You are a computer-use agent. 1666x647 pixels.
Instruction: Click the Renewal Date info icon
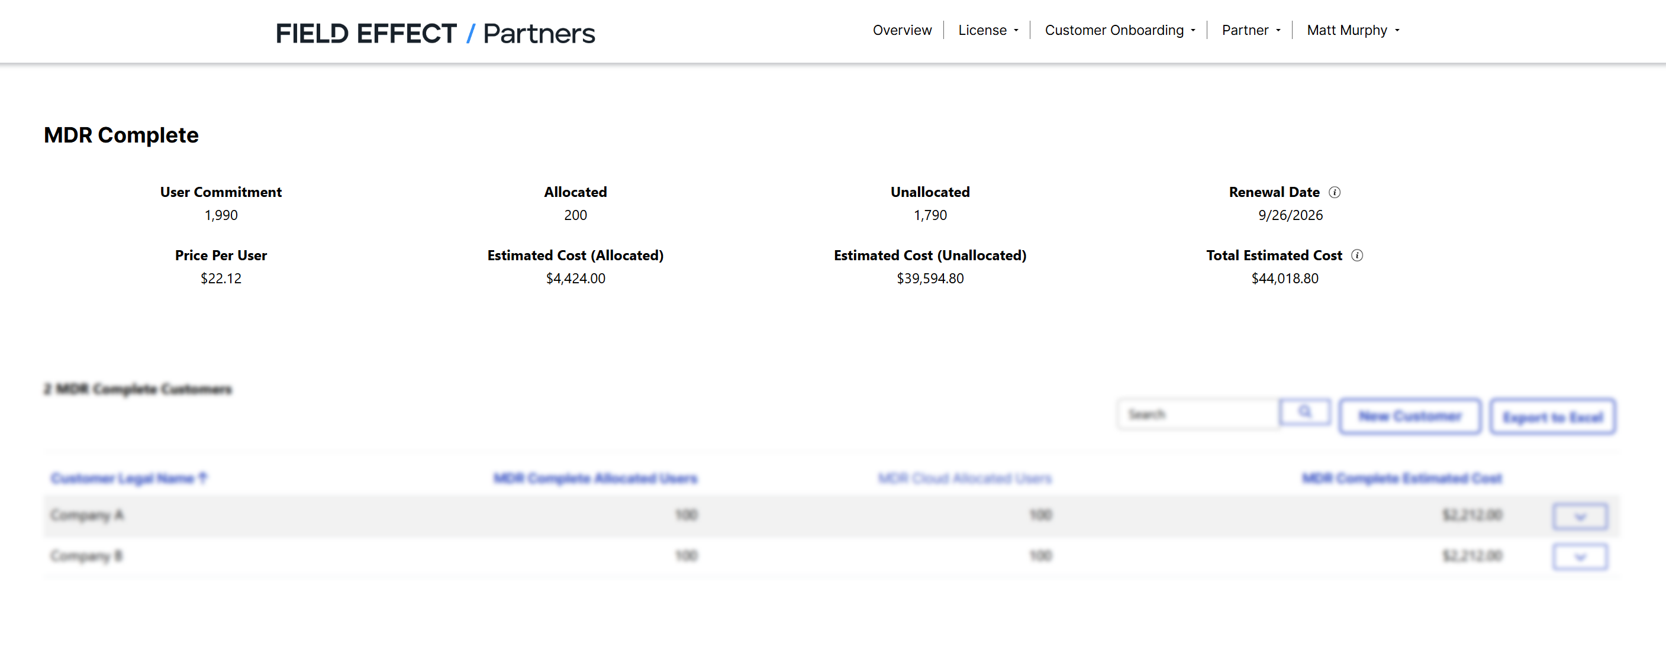pos(1334,192)
